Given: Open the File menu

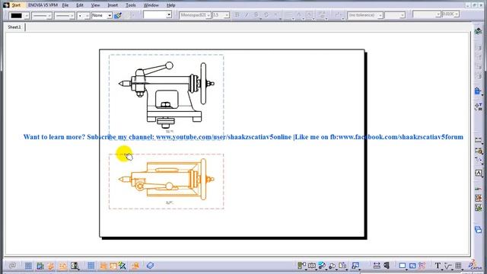Looking at the screenshot, I should coord(65,5).
